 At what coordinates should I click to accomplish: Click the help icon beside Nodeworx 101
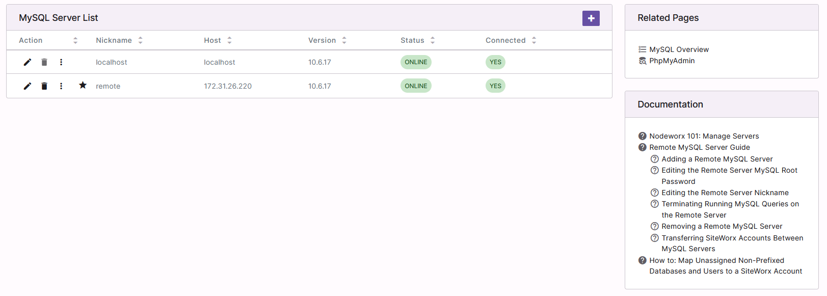(x=642, y=136)
